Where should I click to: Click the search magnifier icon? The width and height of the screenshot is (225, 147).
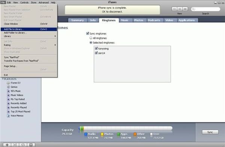click(x=193, y=9)
